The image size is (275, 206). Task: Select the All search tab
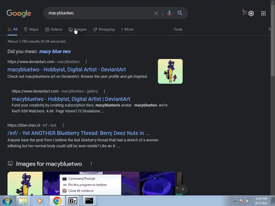(x=12, y=30)
